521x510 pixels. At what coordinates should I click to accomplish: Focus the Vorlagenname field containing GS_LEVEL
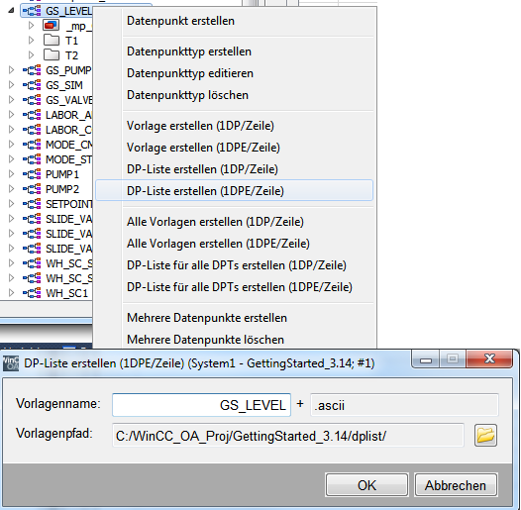[x=201, y=405]
